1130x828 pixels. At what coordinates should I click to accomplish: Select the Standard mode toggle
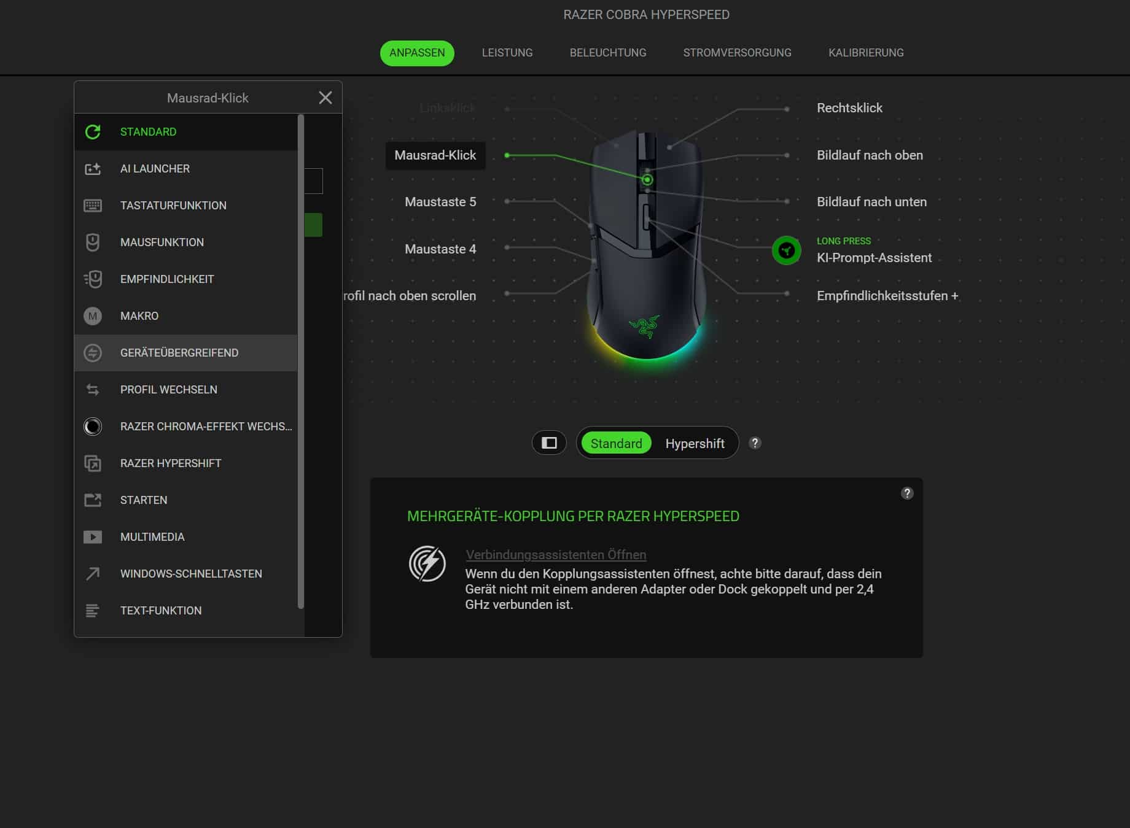pos(616,444)
